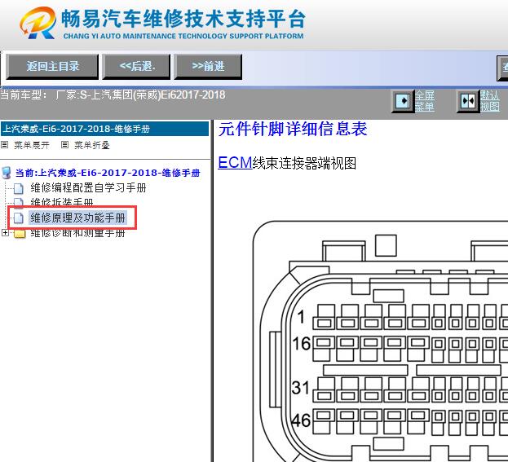Viewport: 508px width, 462px height.
Task: Open 维修拆装手册 tree item
Action: coord(61,202)
